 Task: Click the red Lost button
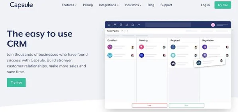pos(150,105)
